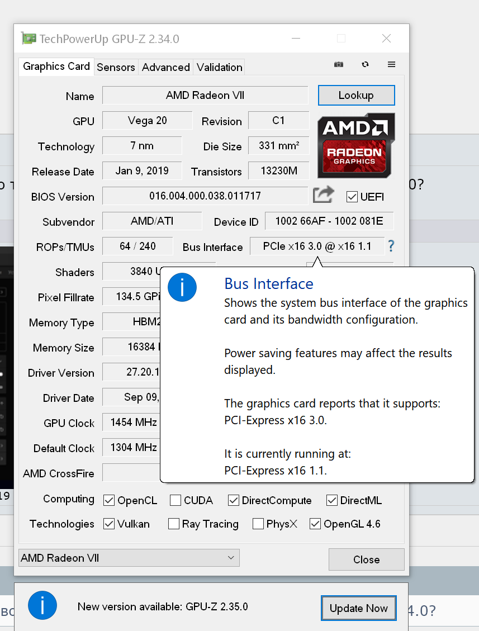Toggle the UEFI checkbox

pos(352,197)
